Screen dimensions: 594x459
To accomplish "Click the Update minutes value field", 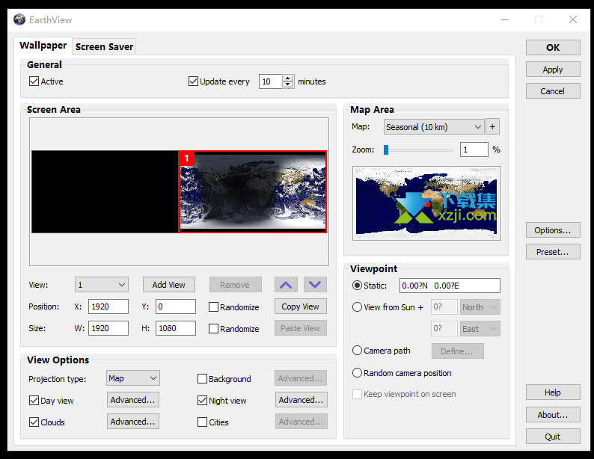I will 271,81.
